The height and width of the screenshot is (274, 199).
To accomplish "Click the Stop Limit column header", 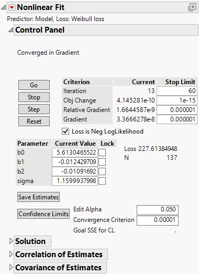I will [x=177, y=82].
